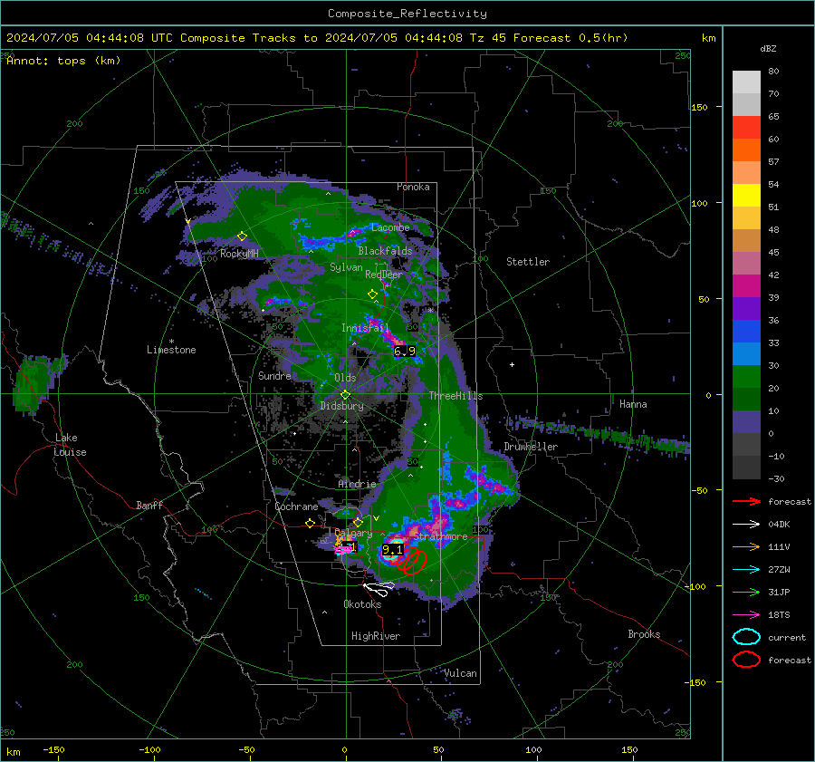The image size is (815, 762).
Task: Click the 6.9 storm top label
Action: click(x=405, y=351)
